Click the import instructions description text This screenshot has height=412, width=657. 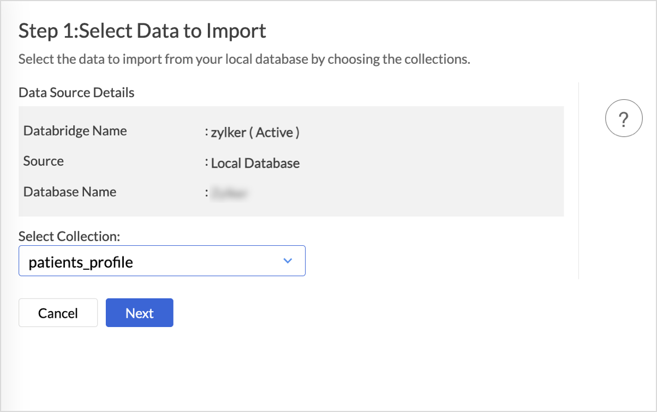[244, 59]
